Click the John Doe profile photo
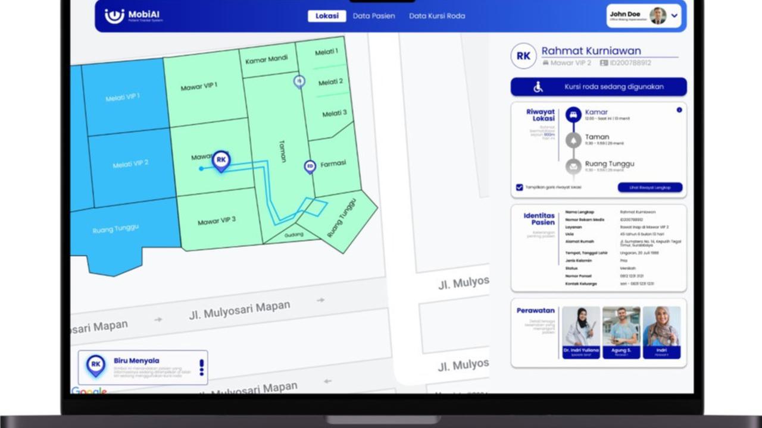Screen dimensions: 762x428 click(x=658, y=16)
